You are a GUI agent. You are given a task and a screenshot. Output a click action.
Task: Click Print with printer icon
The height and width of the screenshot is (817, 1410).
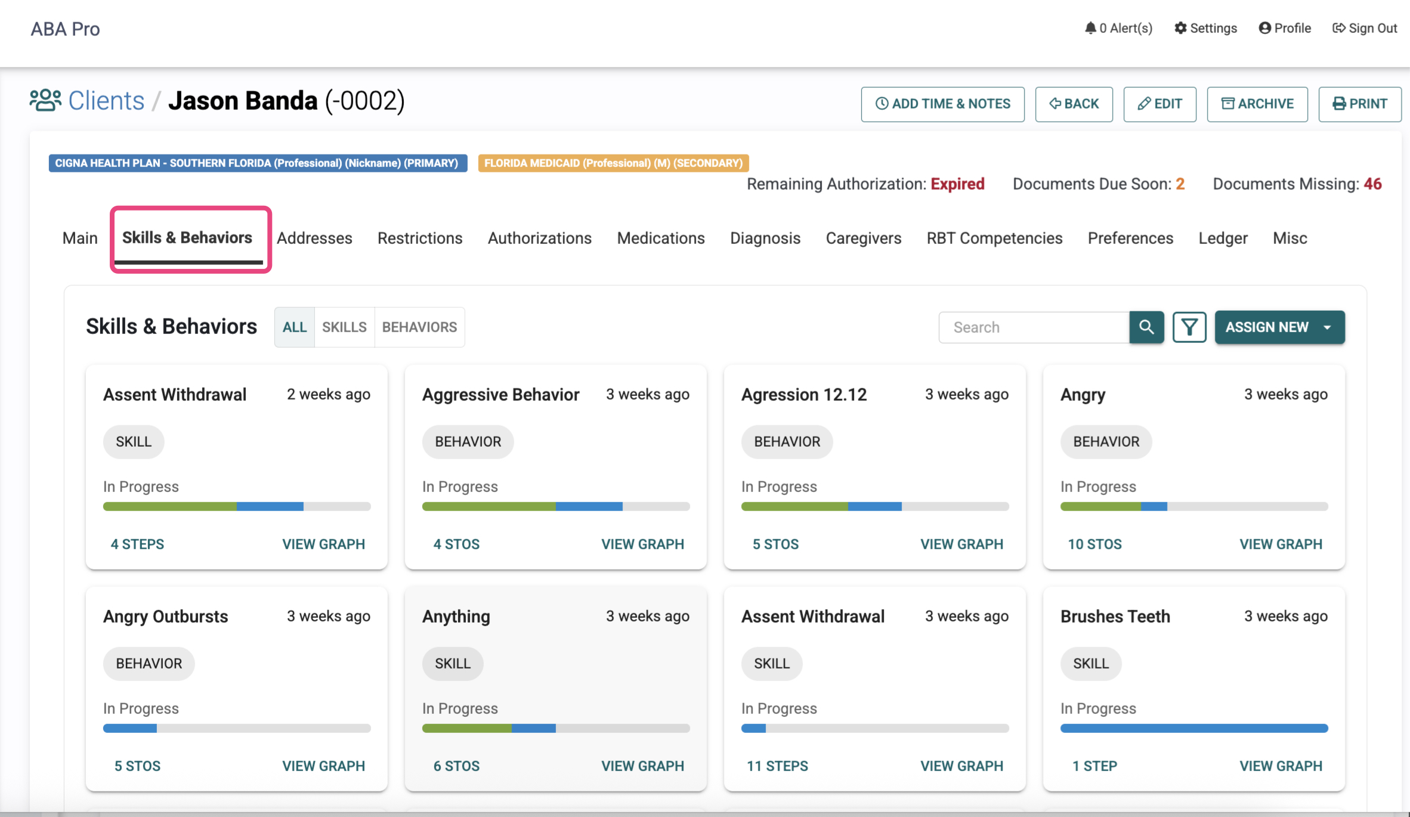(1359, 104)
